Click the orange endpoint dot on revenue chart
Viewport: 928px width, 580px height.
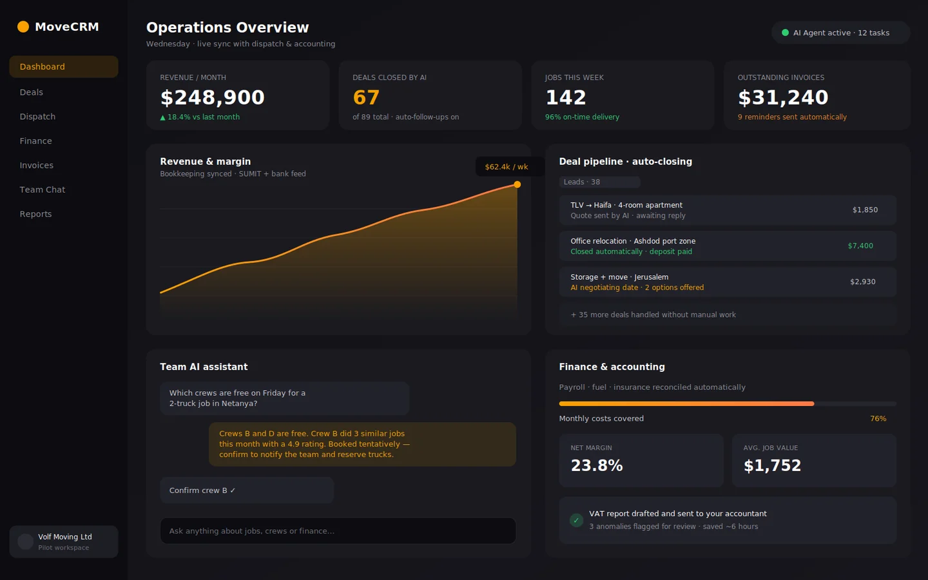[x=517, y=184]
